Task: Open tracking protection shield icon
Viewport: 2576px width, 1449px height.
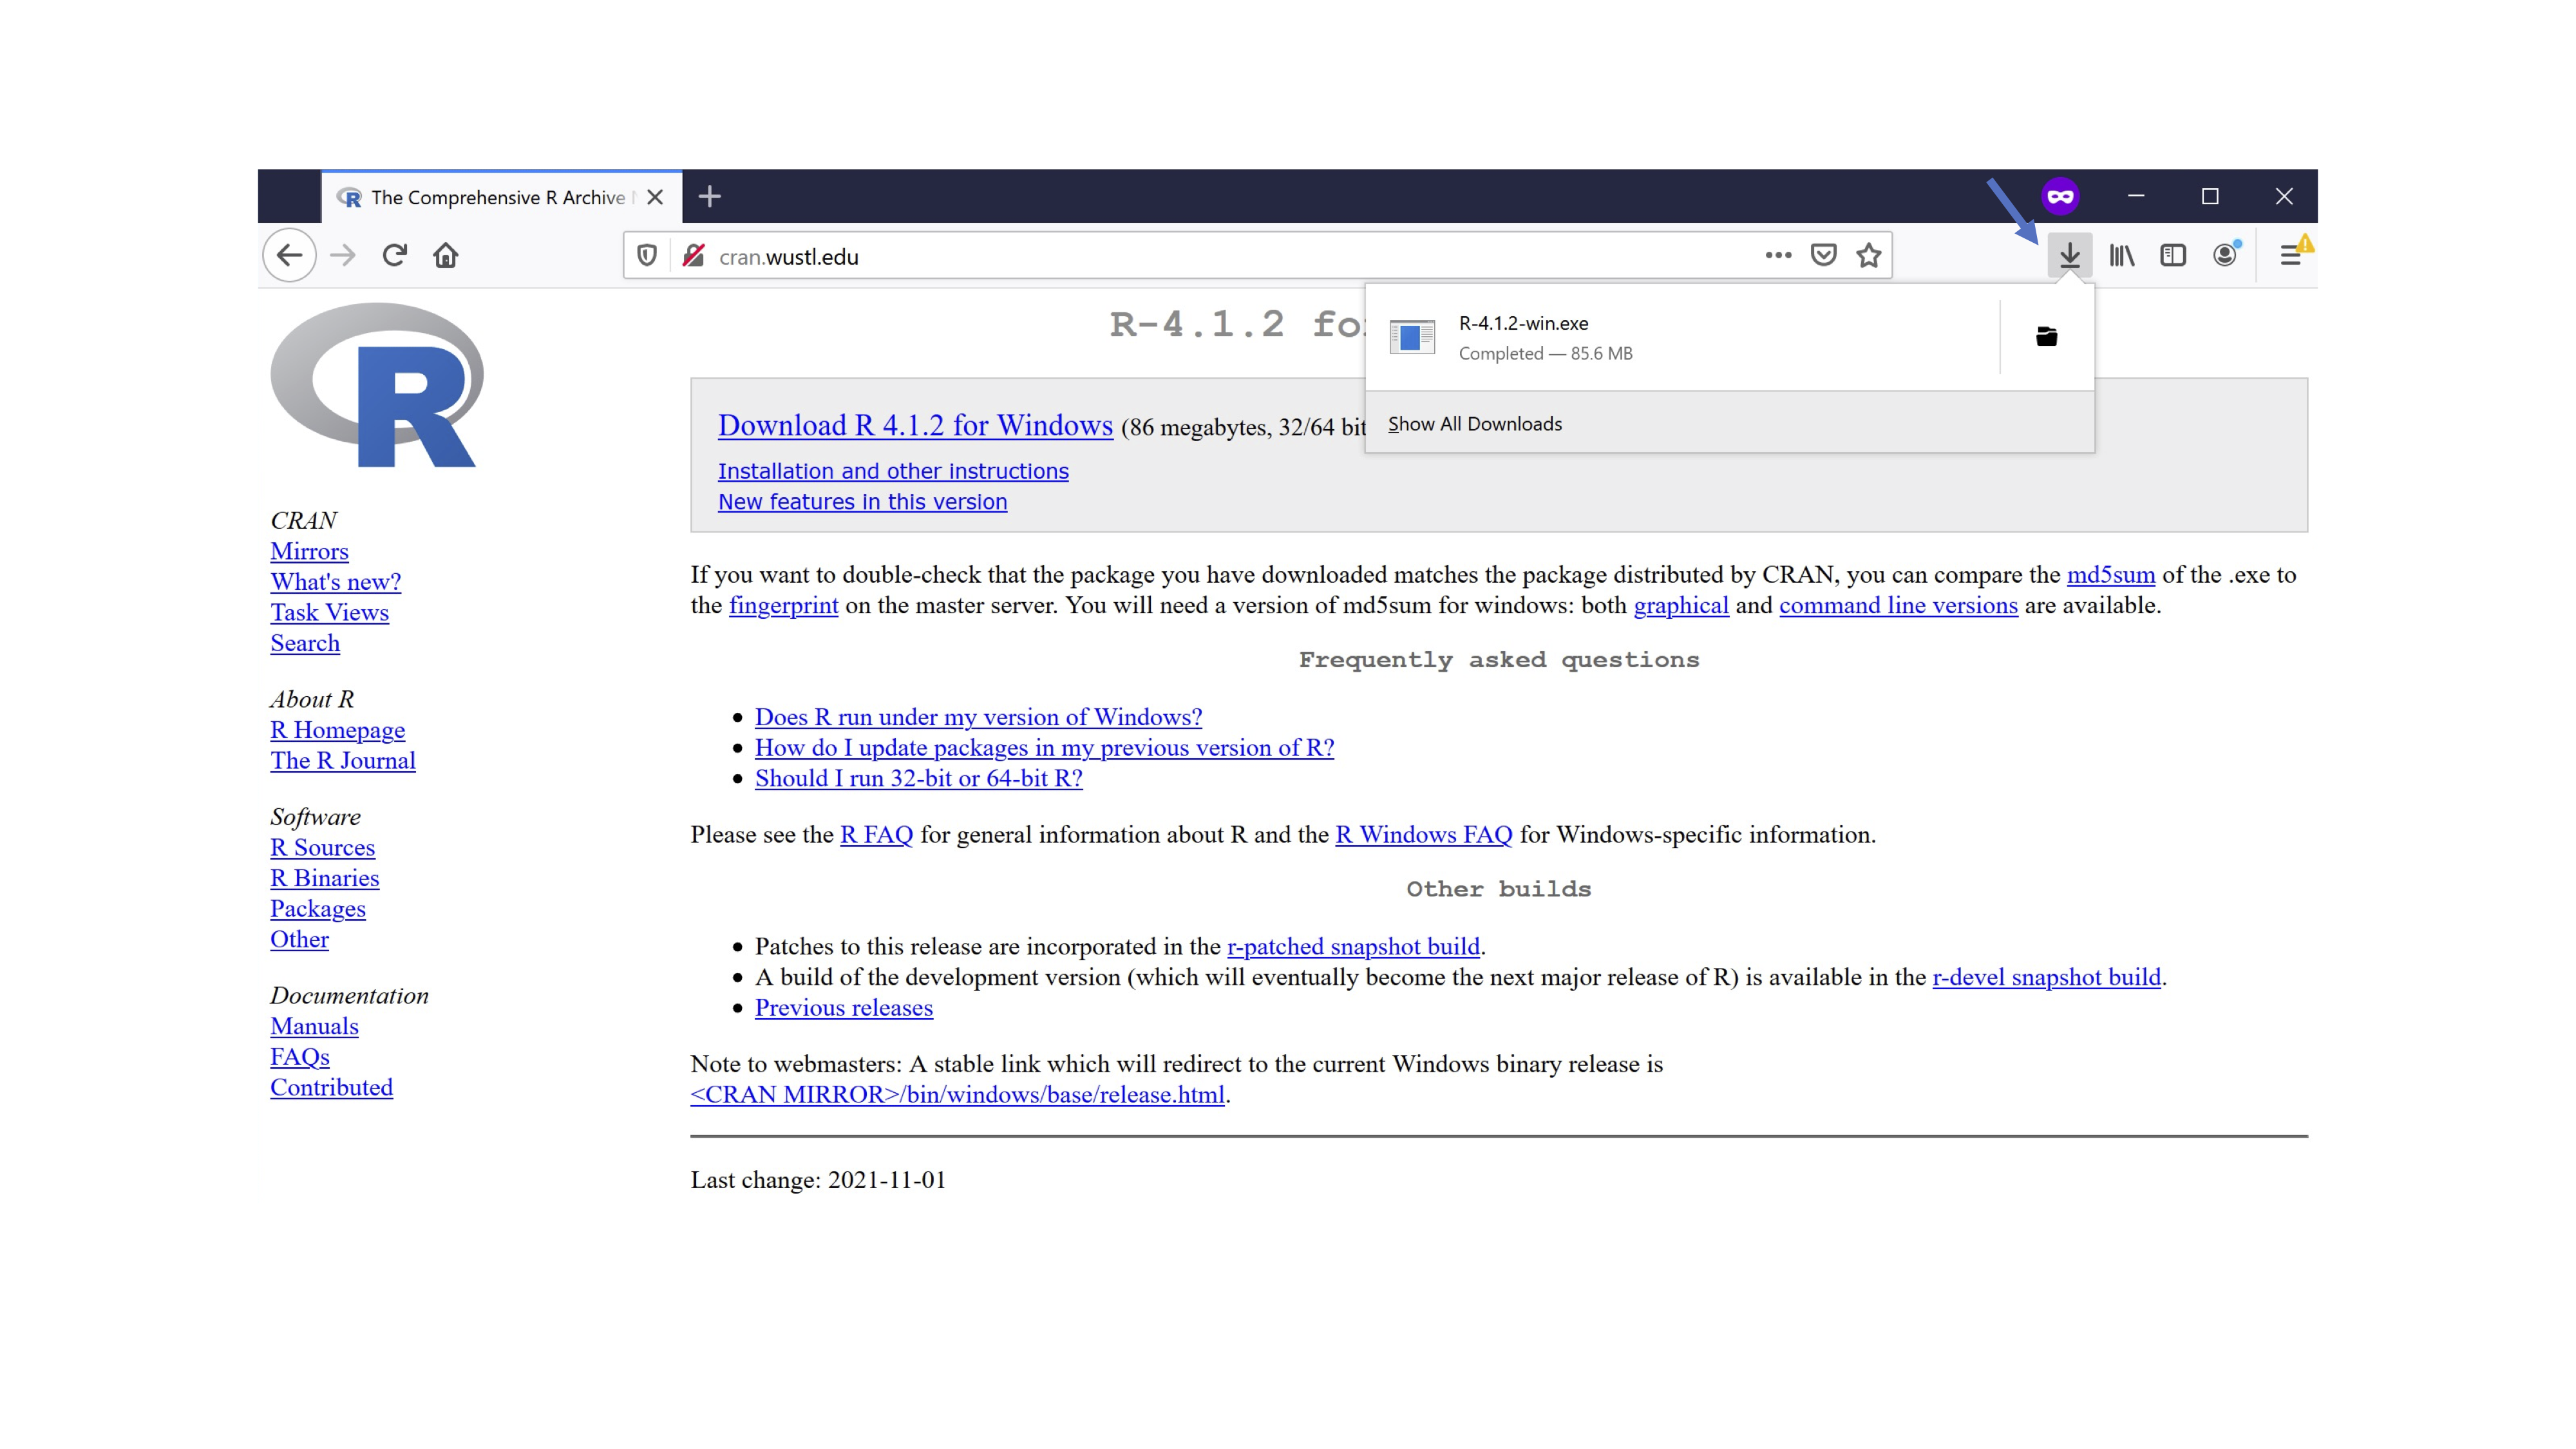Action: click(x=647, y=256)
